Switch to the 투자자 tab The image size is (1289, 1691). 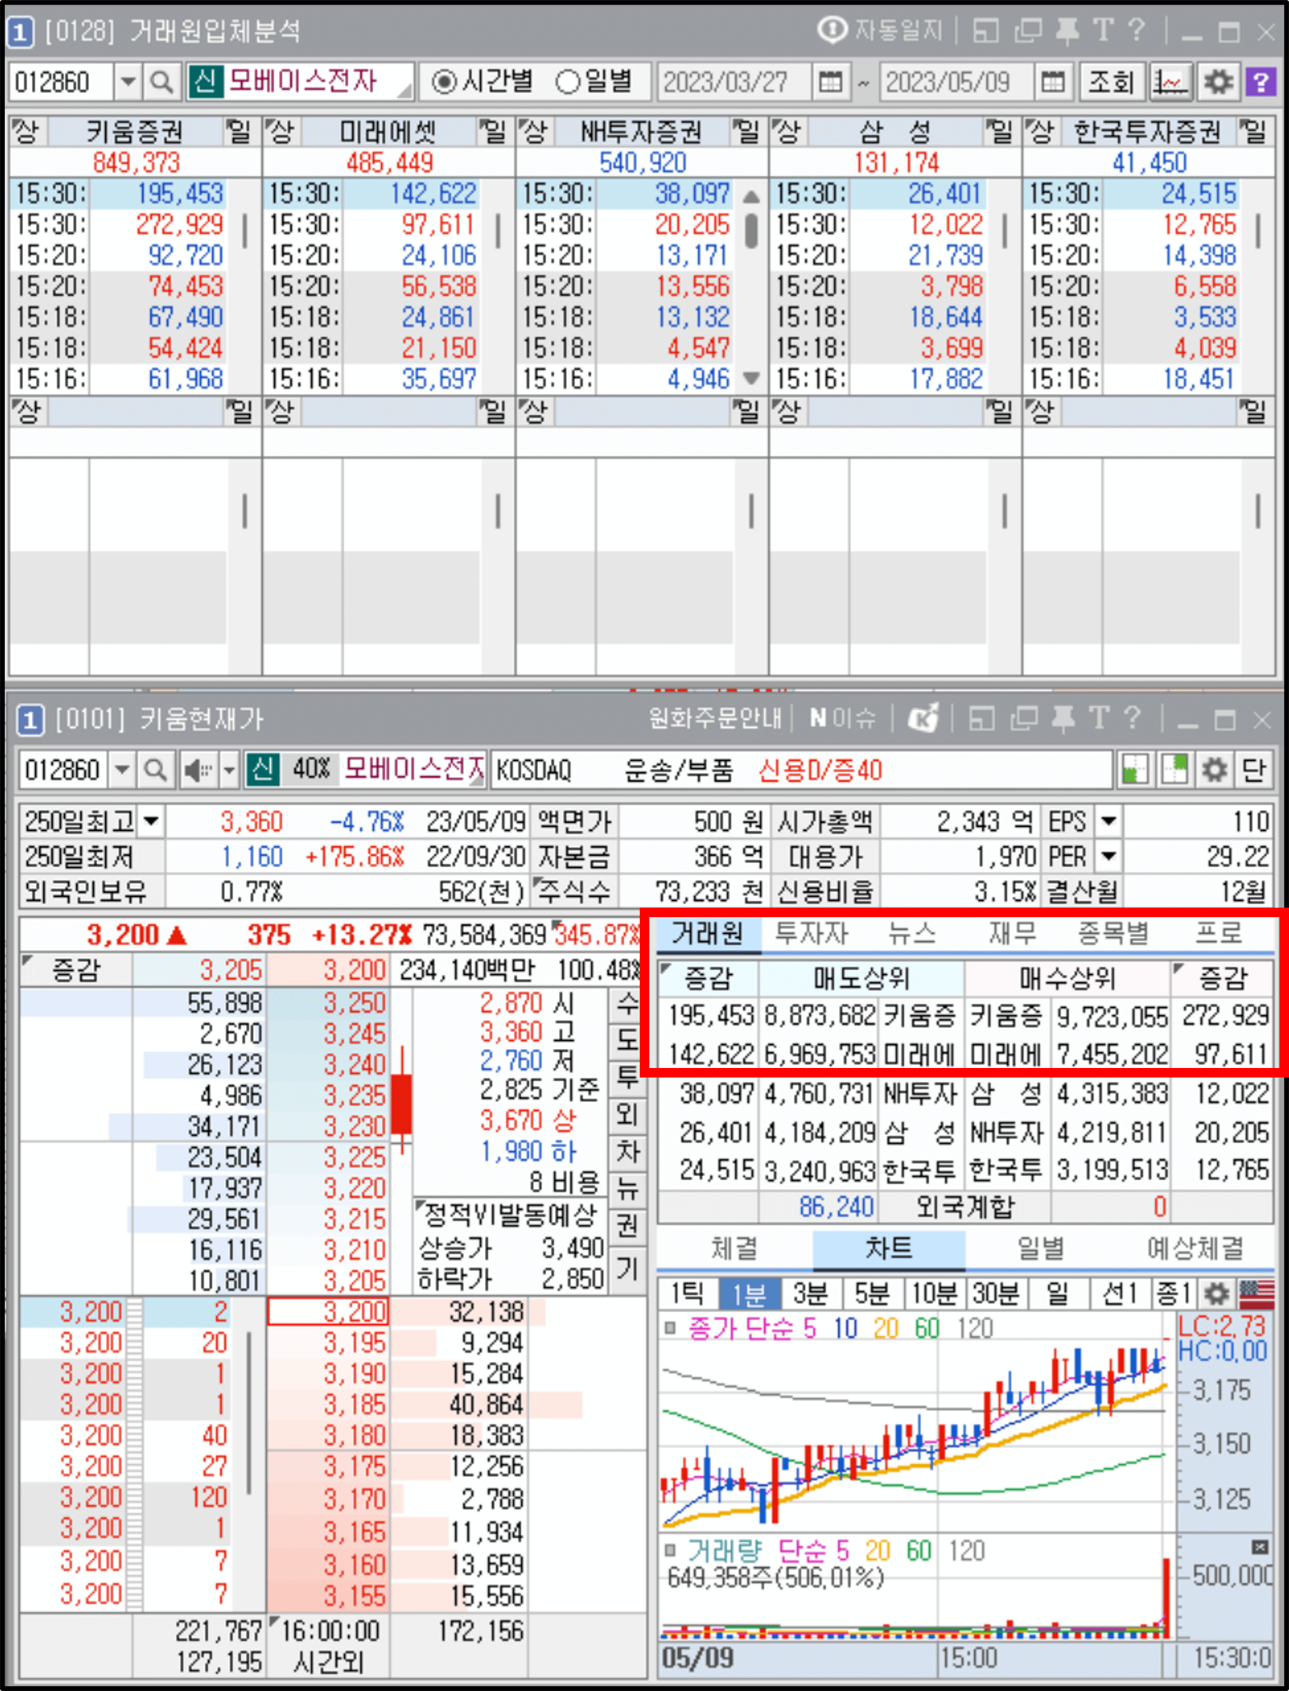(x=811, y=934)
